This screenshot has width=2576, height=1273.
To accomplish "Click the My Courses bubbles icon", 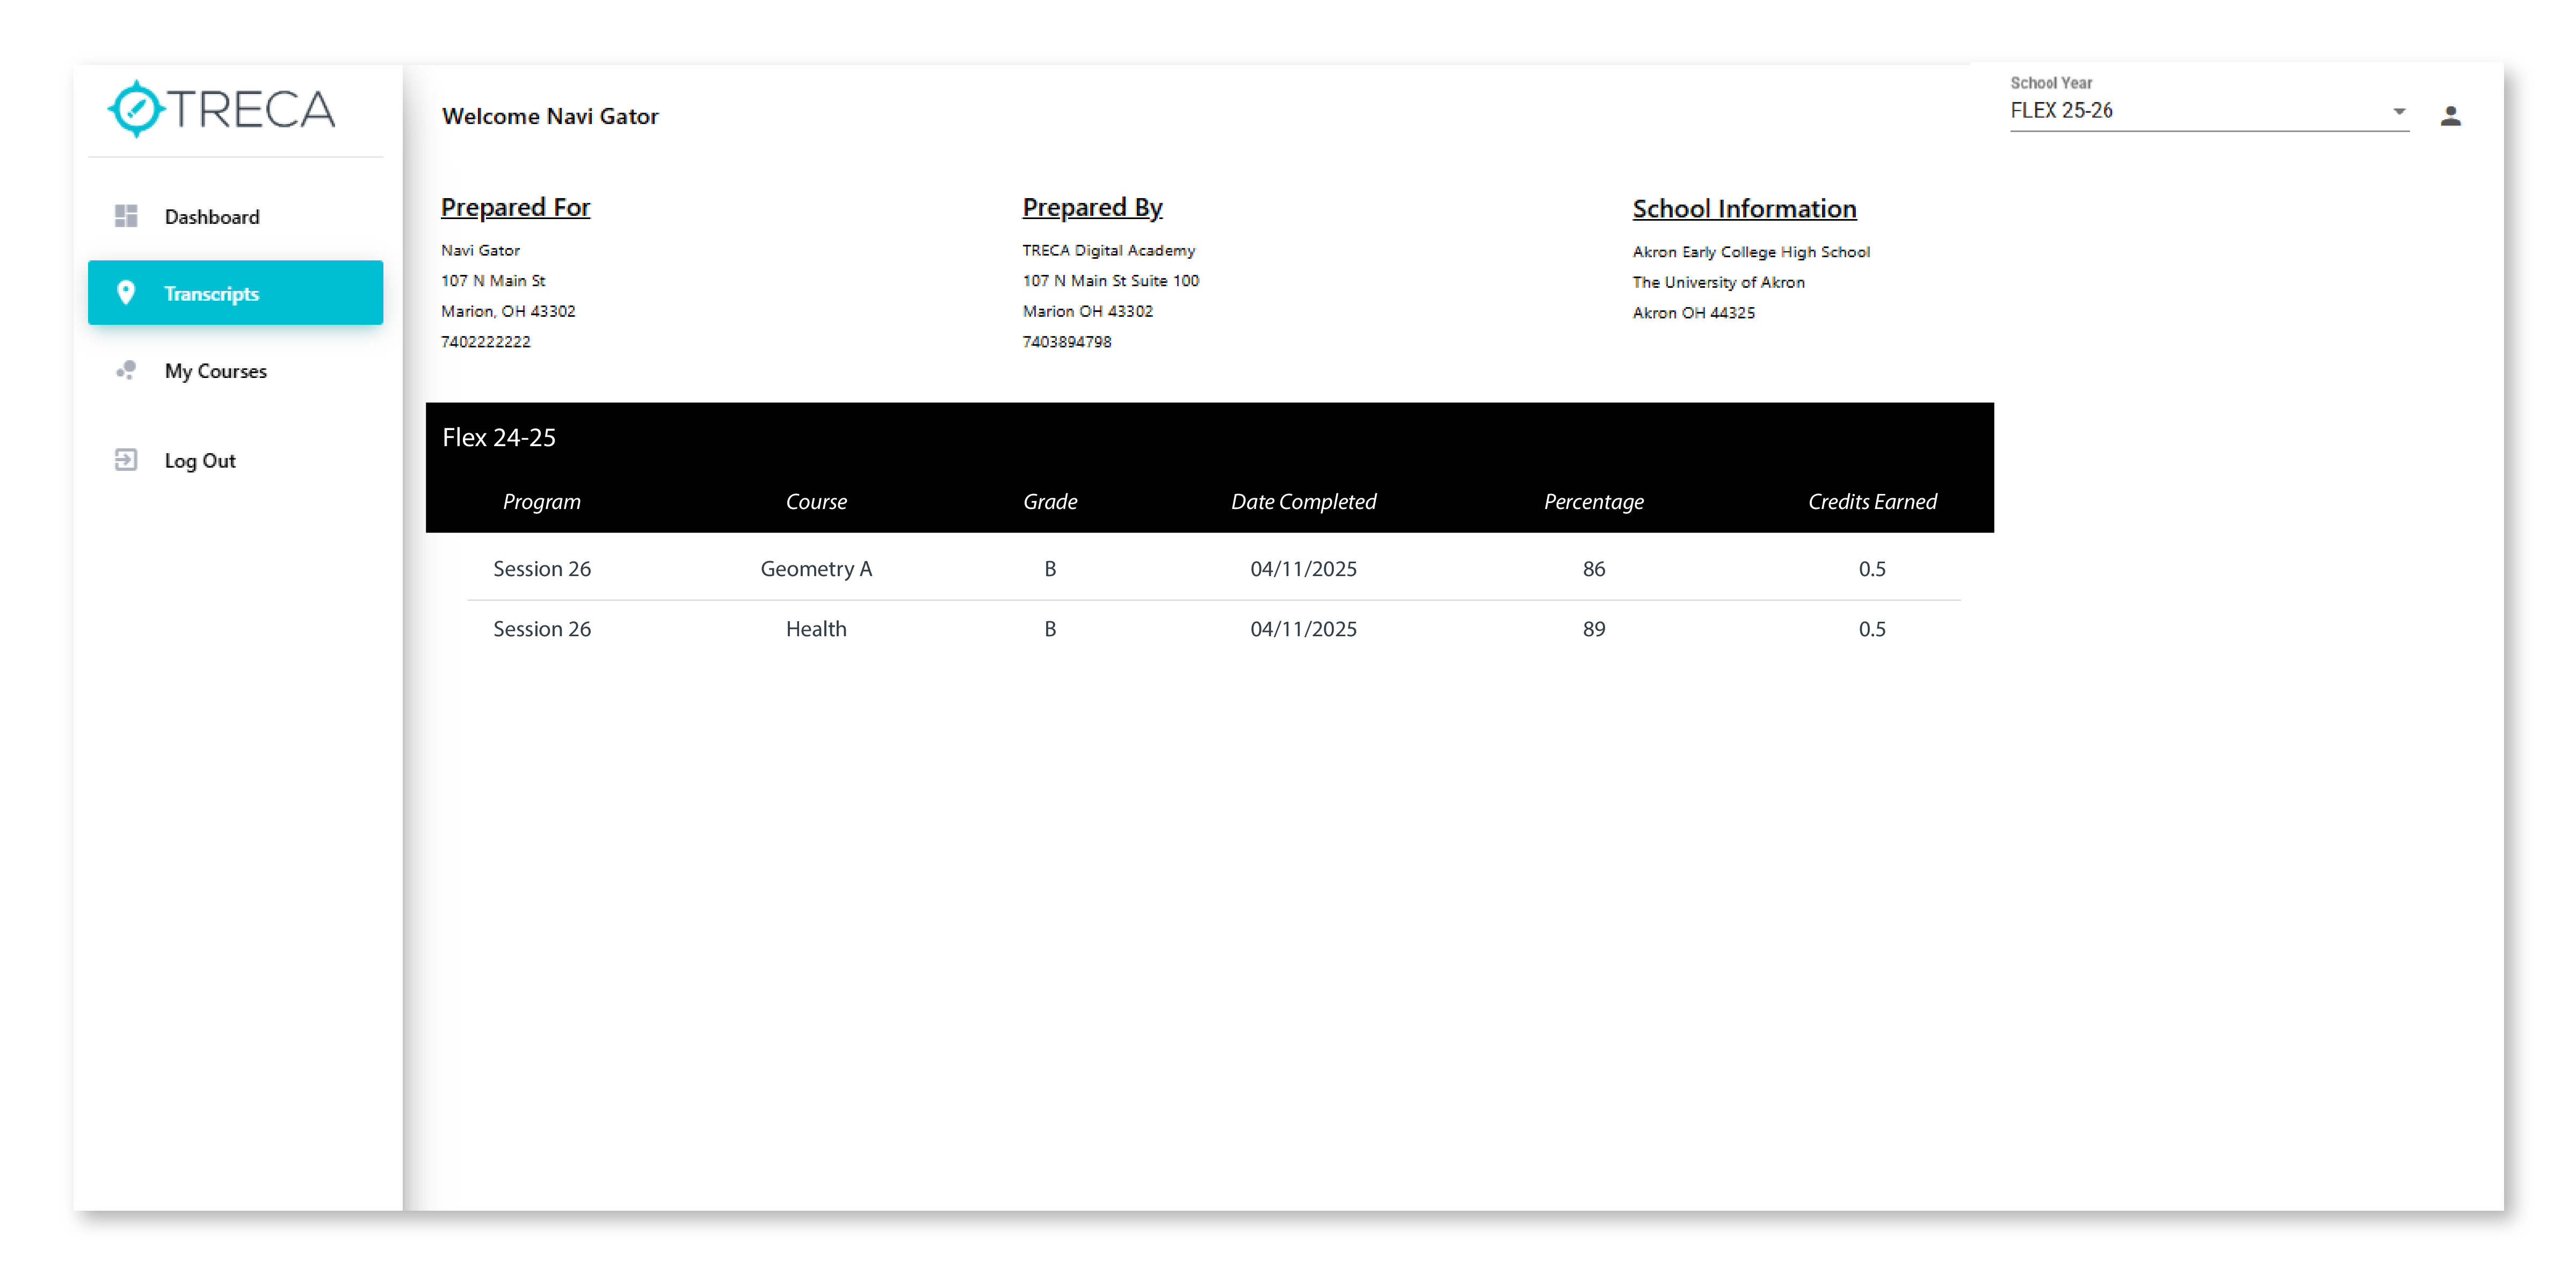I will click(x=126, y=370).
